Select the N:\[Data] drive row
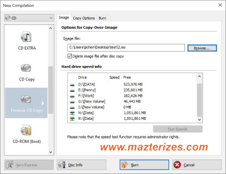The height and width of the screenshot is (174, 226). [132, 113]
